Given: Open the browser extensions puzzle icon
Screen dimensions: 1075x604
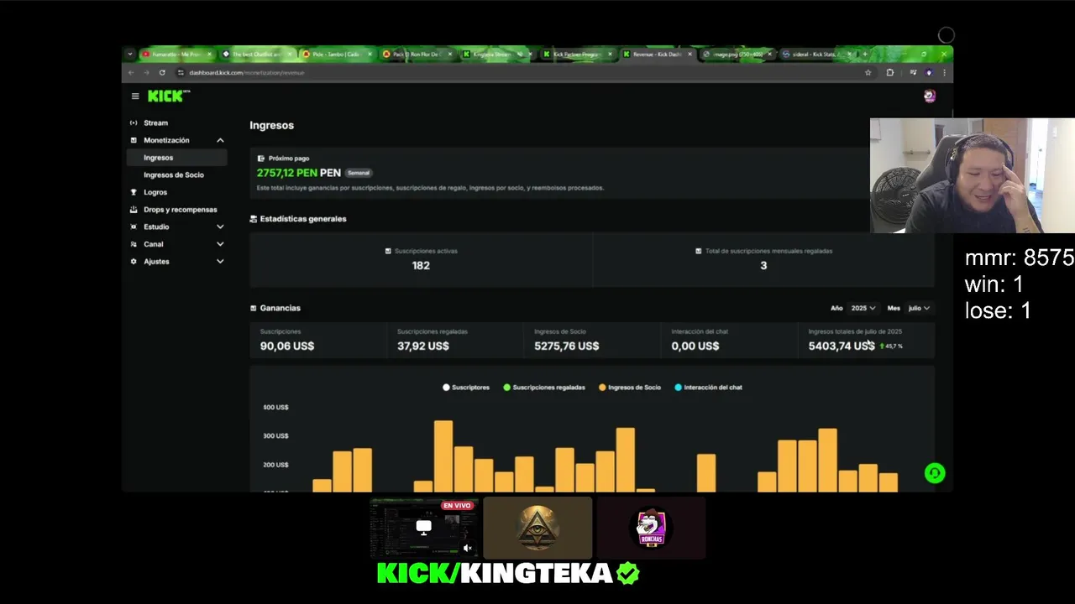Looking at the screenshot, I should (890, 73).
